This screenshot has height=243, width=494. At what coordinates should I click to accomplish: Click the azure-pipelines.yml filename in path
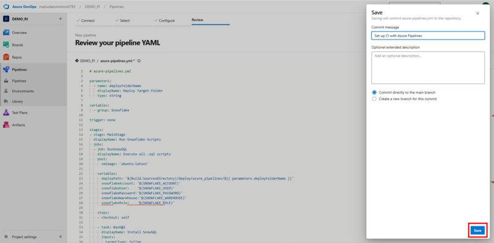[117, 61]
